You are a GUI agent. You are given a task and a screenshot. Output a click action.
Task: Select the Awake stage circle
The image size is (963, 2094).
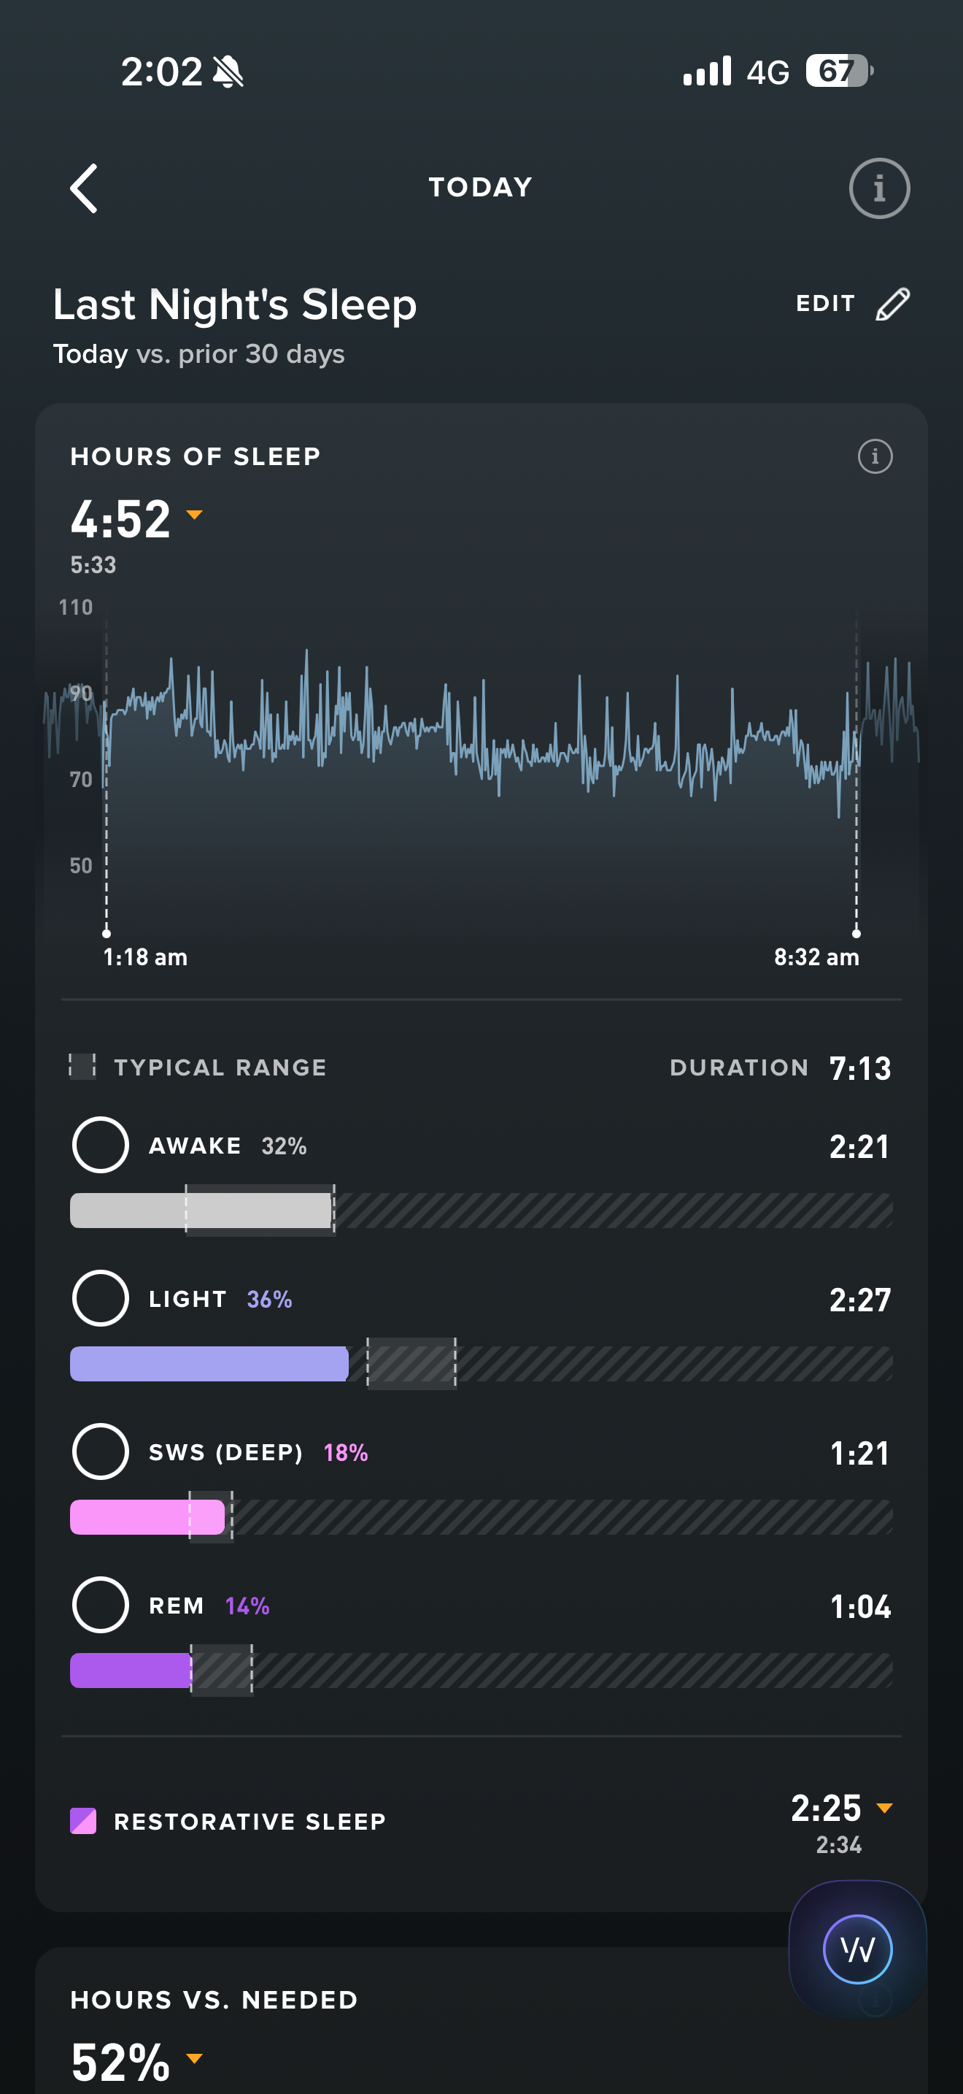(x=101, y=1145)
